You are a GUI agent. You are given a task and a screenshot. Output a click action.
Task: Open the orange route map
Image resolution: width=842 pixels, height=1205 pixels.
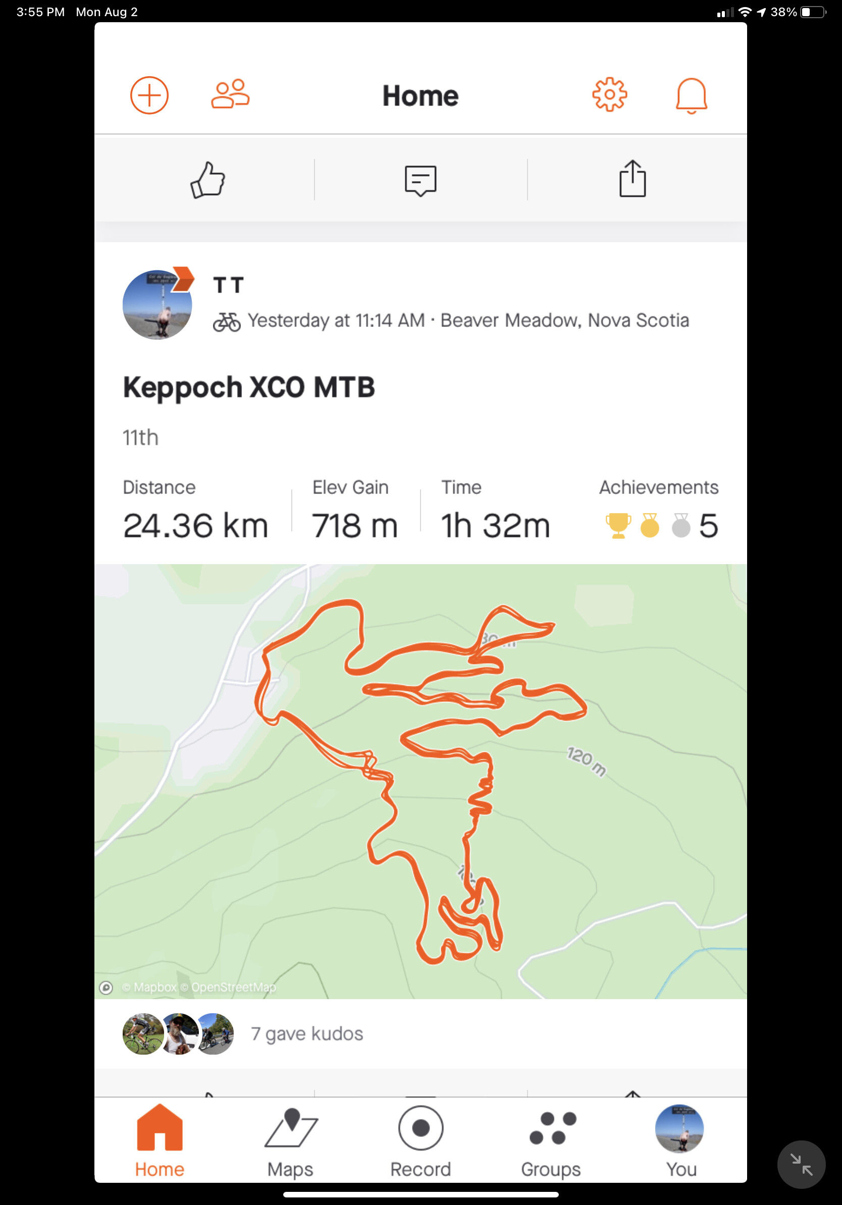420,781
